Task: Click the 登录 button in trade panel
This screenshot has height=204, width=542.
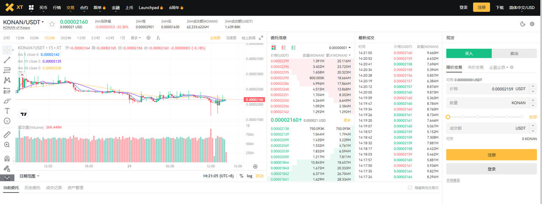Action: 492,169
